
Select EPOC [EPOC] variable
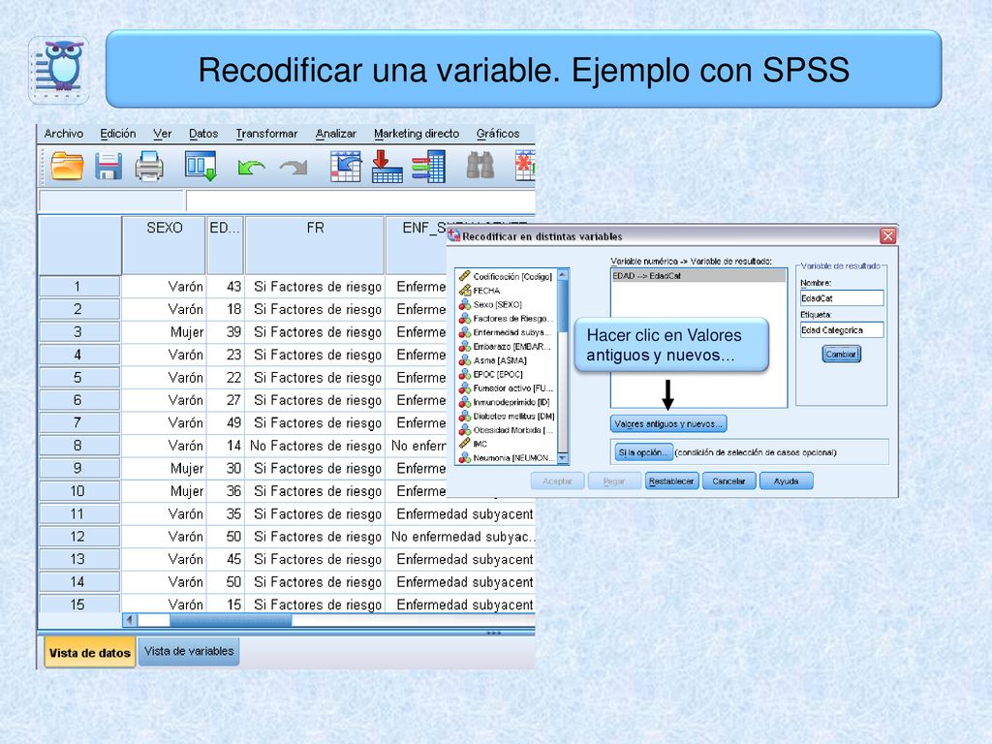pos(491,374)
